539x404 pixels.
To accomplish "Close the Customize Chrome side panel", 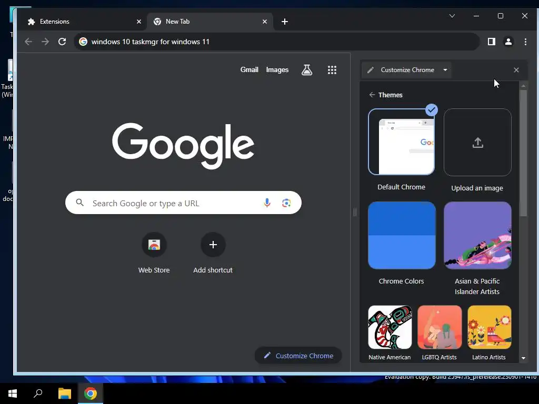I will click(x=516, y=70).
